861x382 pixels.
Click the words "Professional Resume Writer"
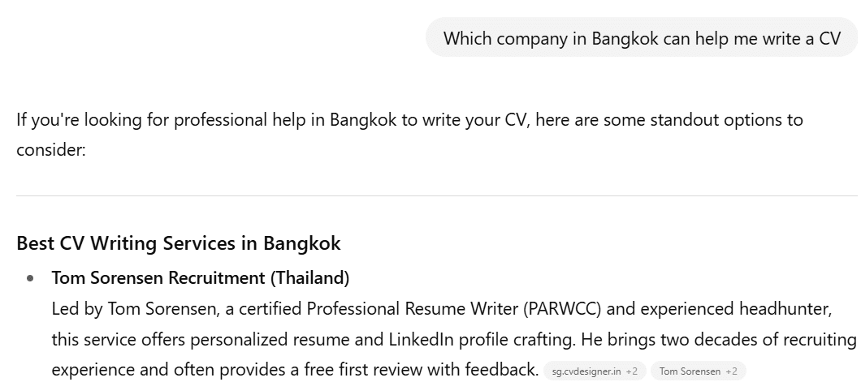click(422, 309)
